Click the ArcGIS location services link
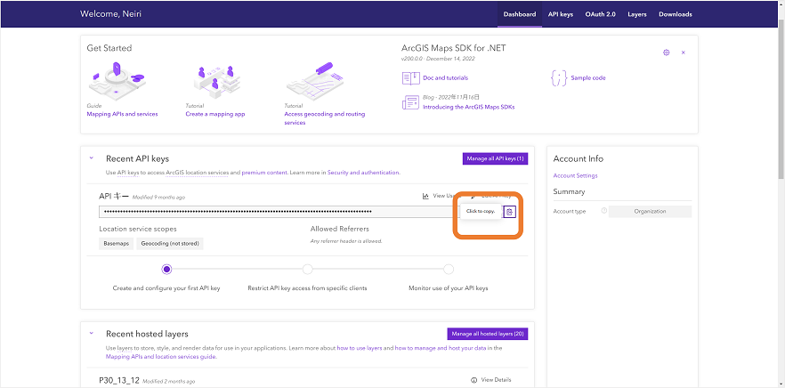This screenshot has height=388, width=785. tap(197, 173)
